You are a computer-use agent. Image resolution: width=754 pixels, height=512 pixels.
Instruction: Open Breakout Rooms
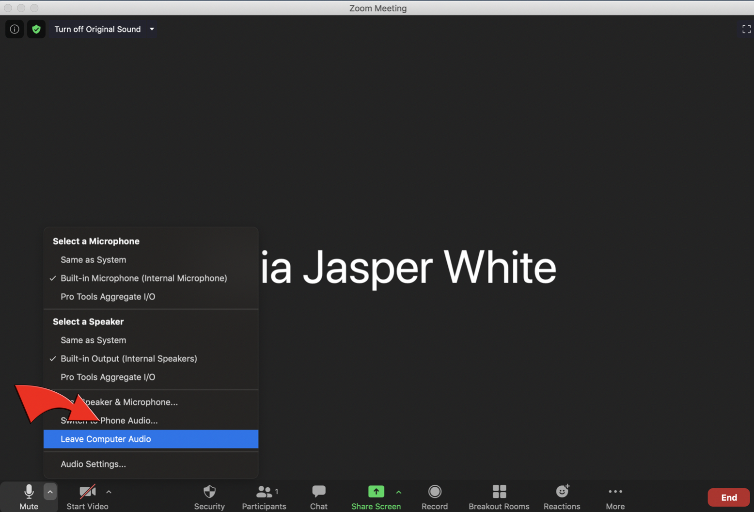(x=499, y=496)
